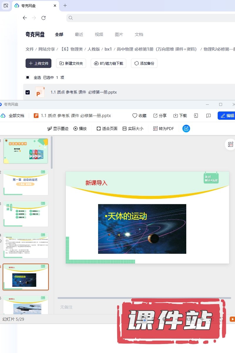
Task: Click the slide panel vertical scrollbar
Action: 52,152
